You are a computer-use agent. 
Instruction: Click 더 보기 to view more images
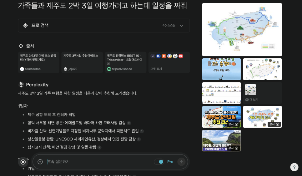(252, 100)
